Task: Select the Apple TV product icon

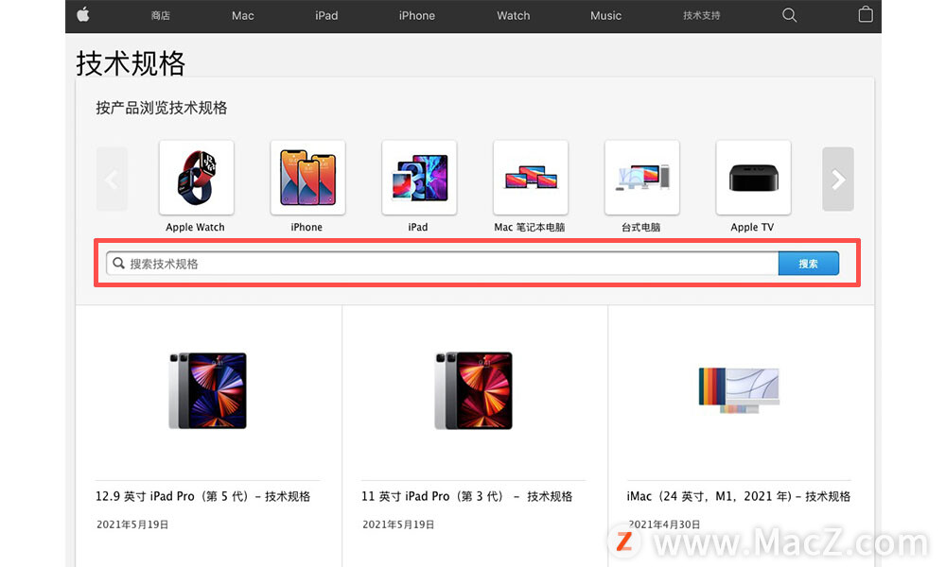Action: point(753,178)
